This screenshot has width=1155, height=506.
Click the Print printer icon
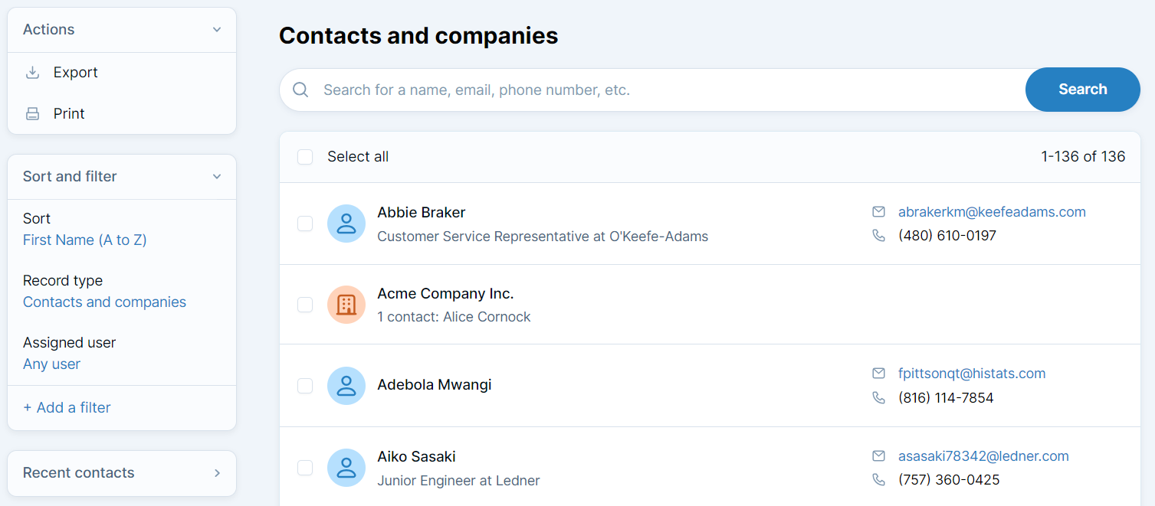[x=32, y=114]
